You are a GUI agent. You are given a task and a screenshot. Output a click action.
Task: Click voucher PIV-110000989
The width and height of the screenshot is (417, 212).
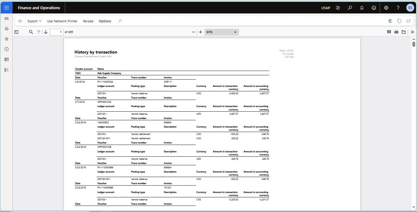[105, 188]
